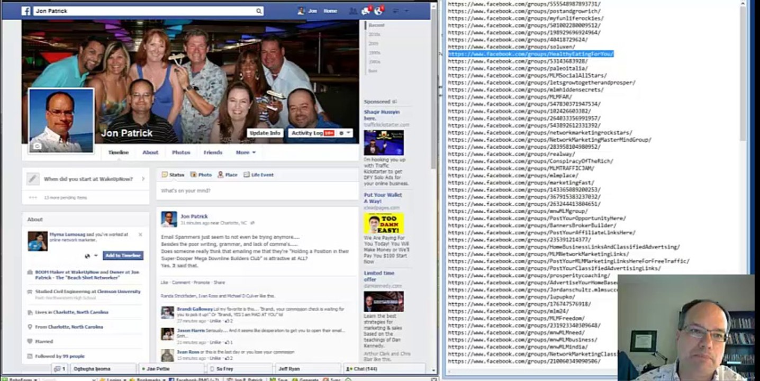Switch to the Friends tab

213,152
